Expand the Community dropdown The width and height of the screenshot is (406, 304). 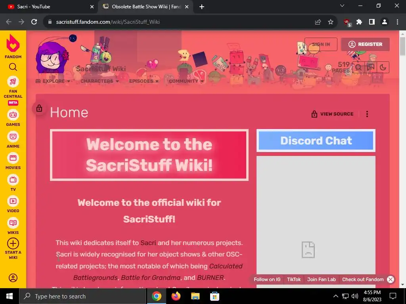(x=186, y=81)
